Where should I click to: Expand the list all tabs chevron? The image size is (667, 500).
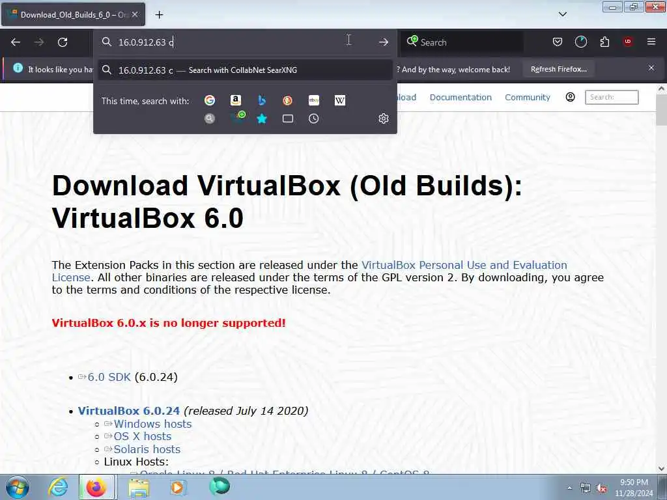tap(562, 14)
